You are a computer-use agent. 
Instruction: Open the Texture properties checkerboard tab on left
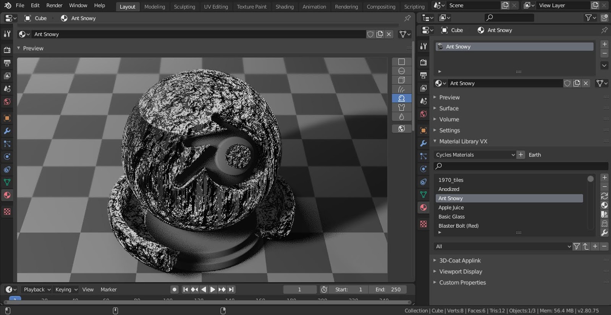click(x=7, y=212)
